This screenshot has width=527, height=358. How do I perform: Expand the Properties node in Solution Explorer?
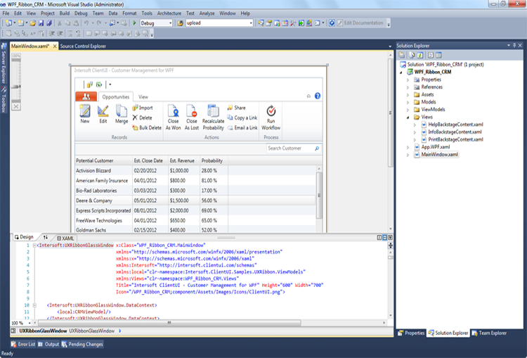pos(408,79)
